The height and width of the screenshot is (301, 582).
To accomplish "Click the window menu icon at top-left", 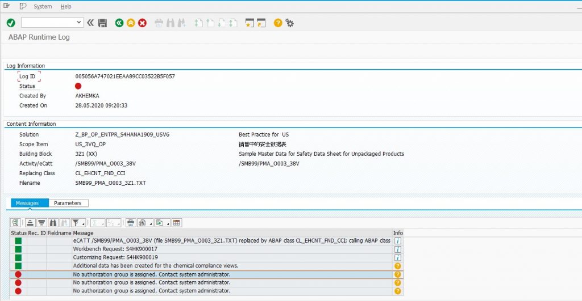I will point(6,6).
